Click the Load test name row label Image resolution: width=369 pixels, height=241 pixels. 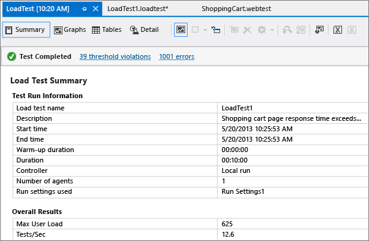click(40, 108)
